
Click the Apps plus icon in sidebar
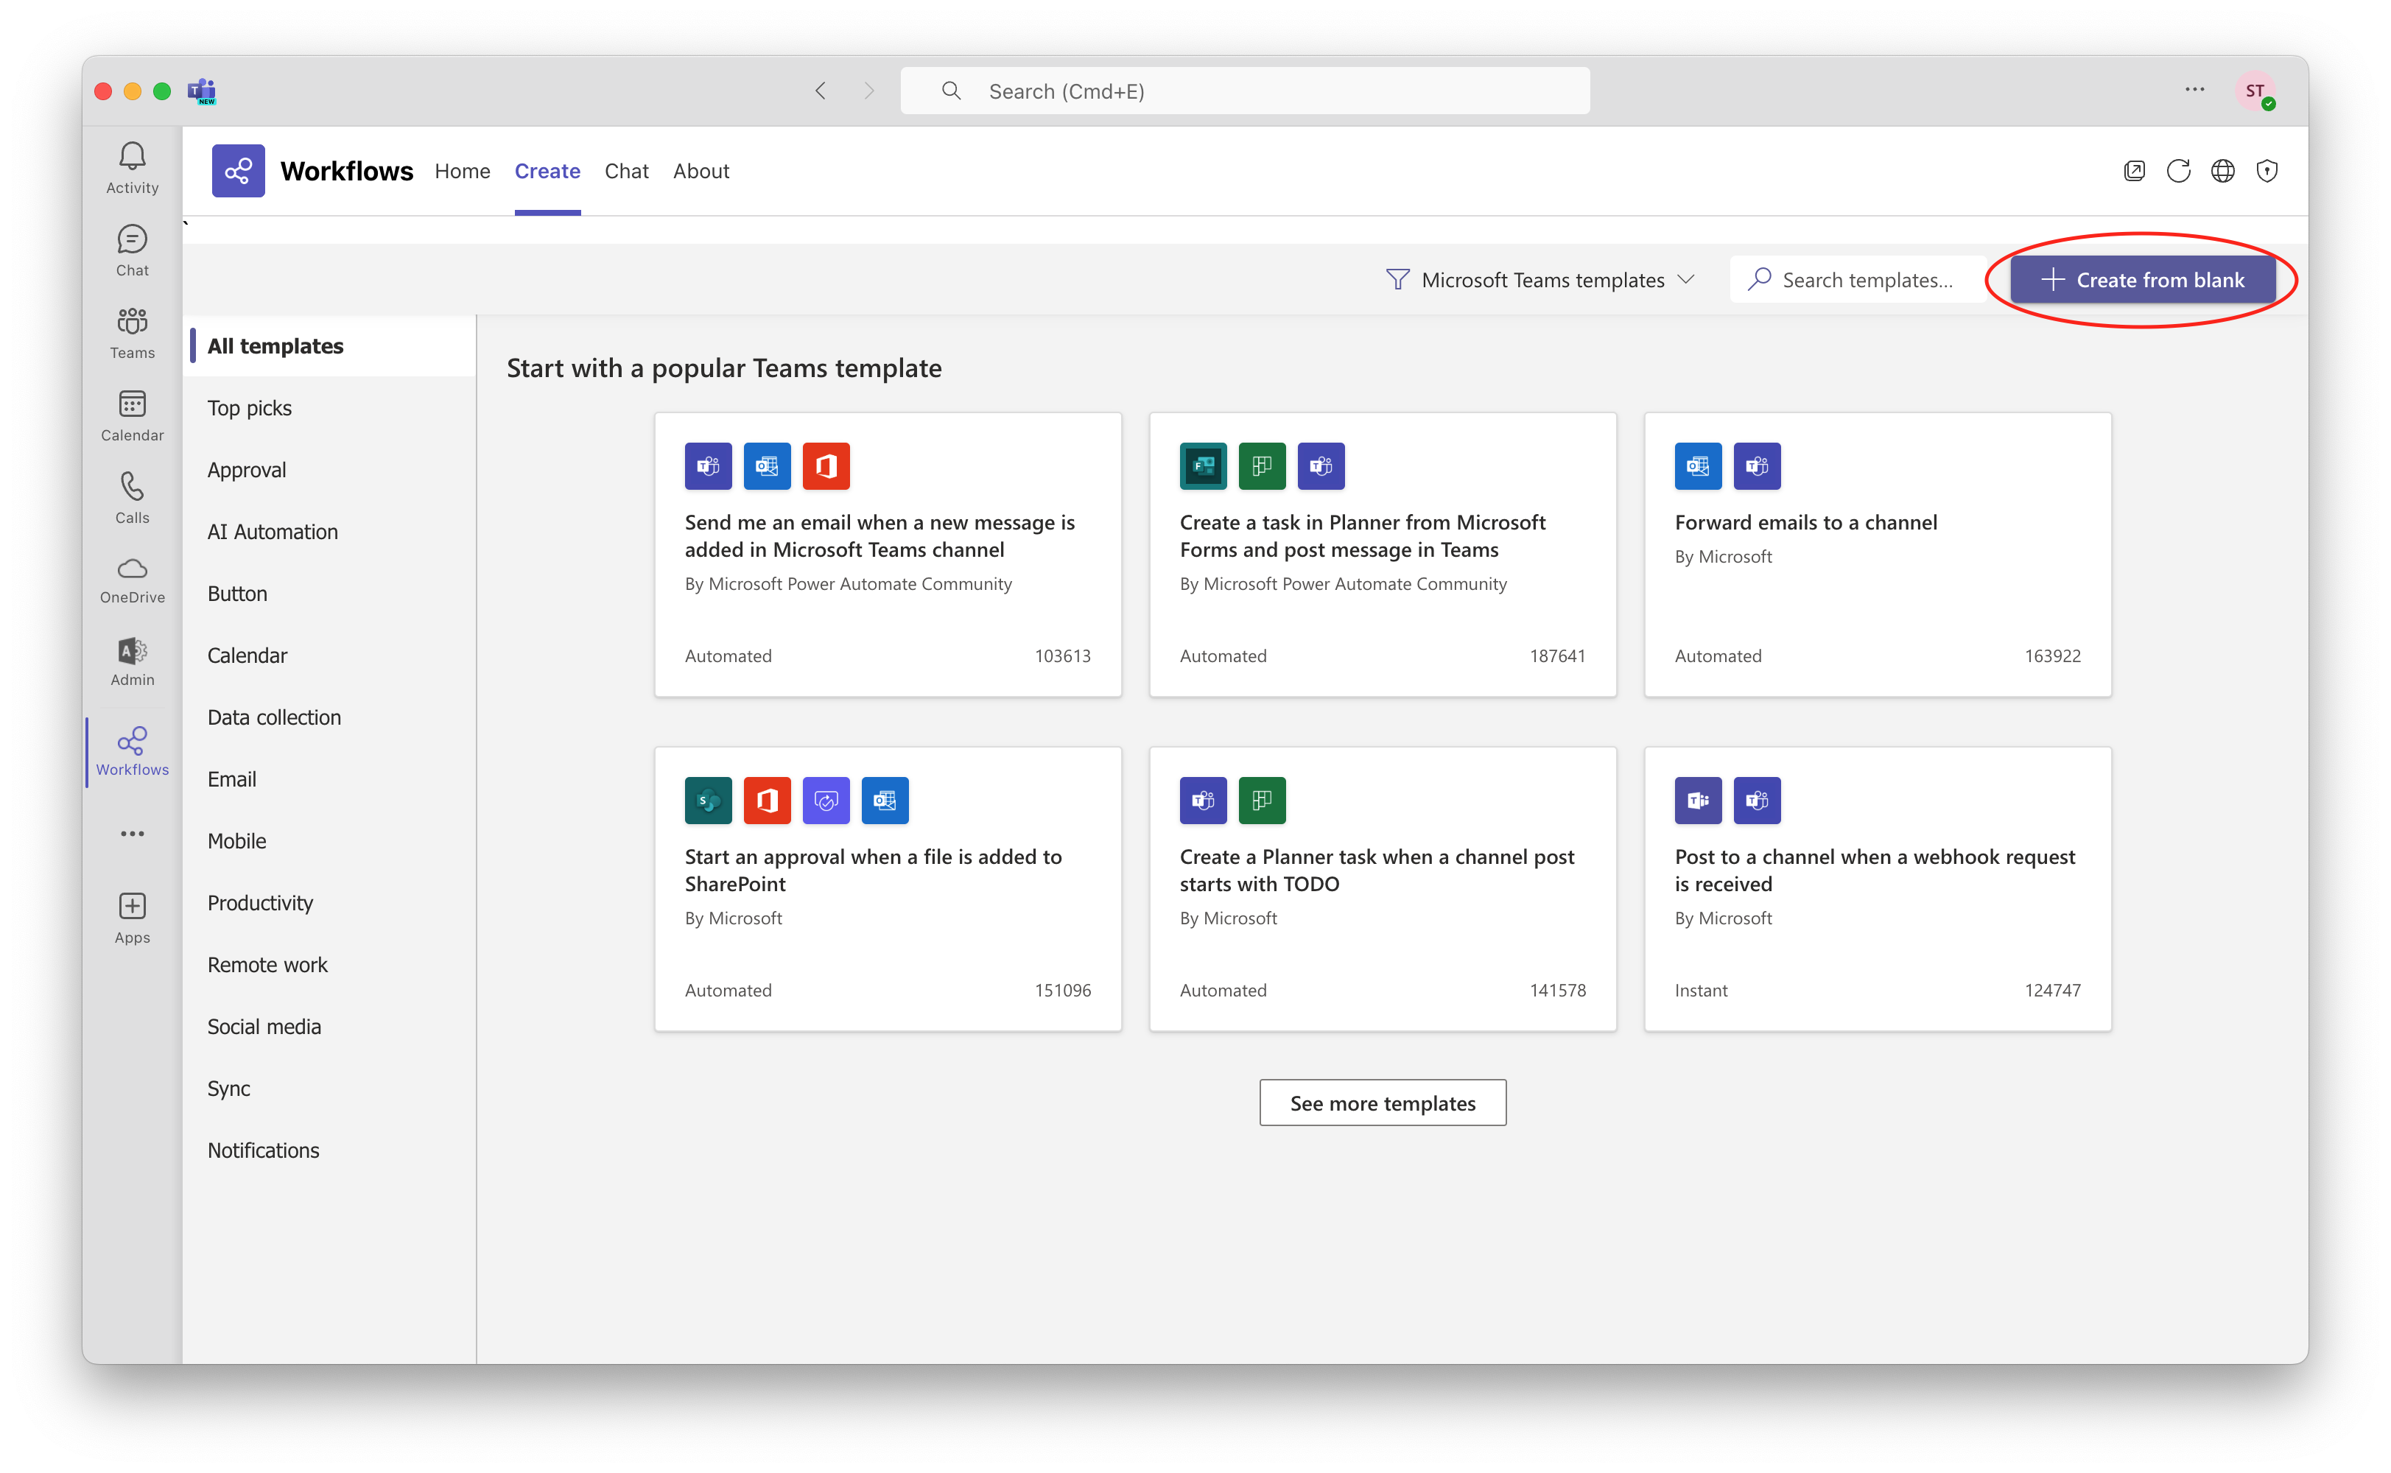[x=132, y=918]
